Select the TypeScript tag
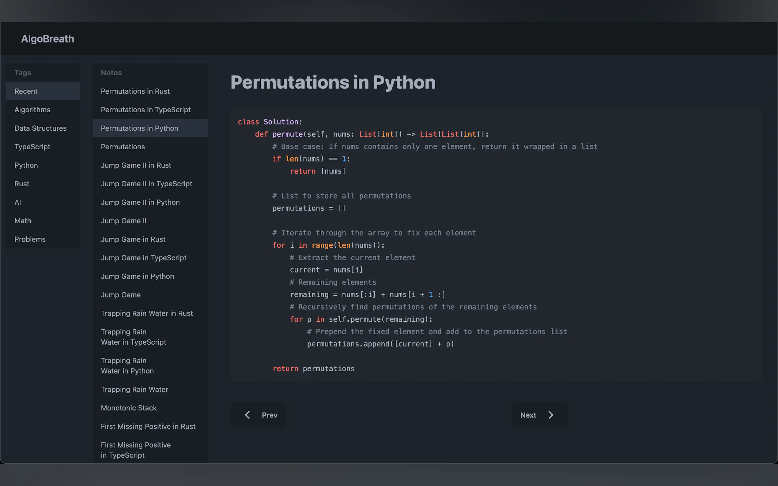 (x=32, y=147)
